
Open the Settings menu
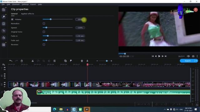[x=25, y=4]
